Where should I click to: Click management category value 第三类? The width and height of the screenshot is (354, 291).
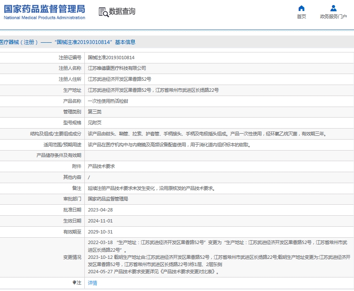point(95,112)
